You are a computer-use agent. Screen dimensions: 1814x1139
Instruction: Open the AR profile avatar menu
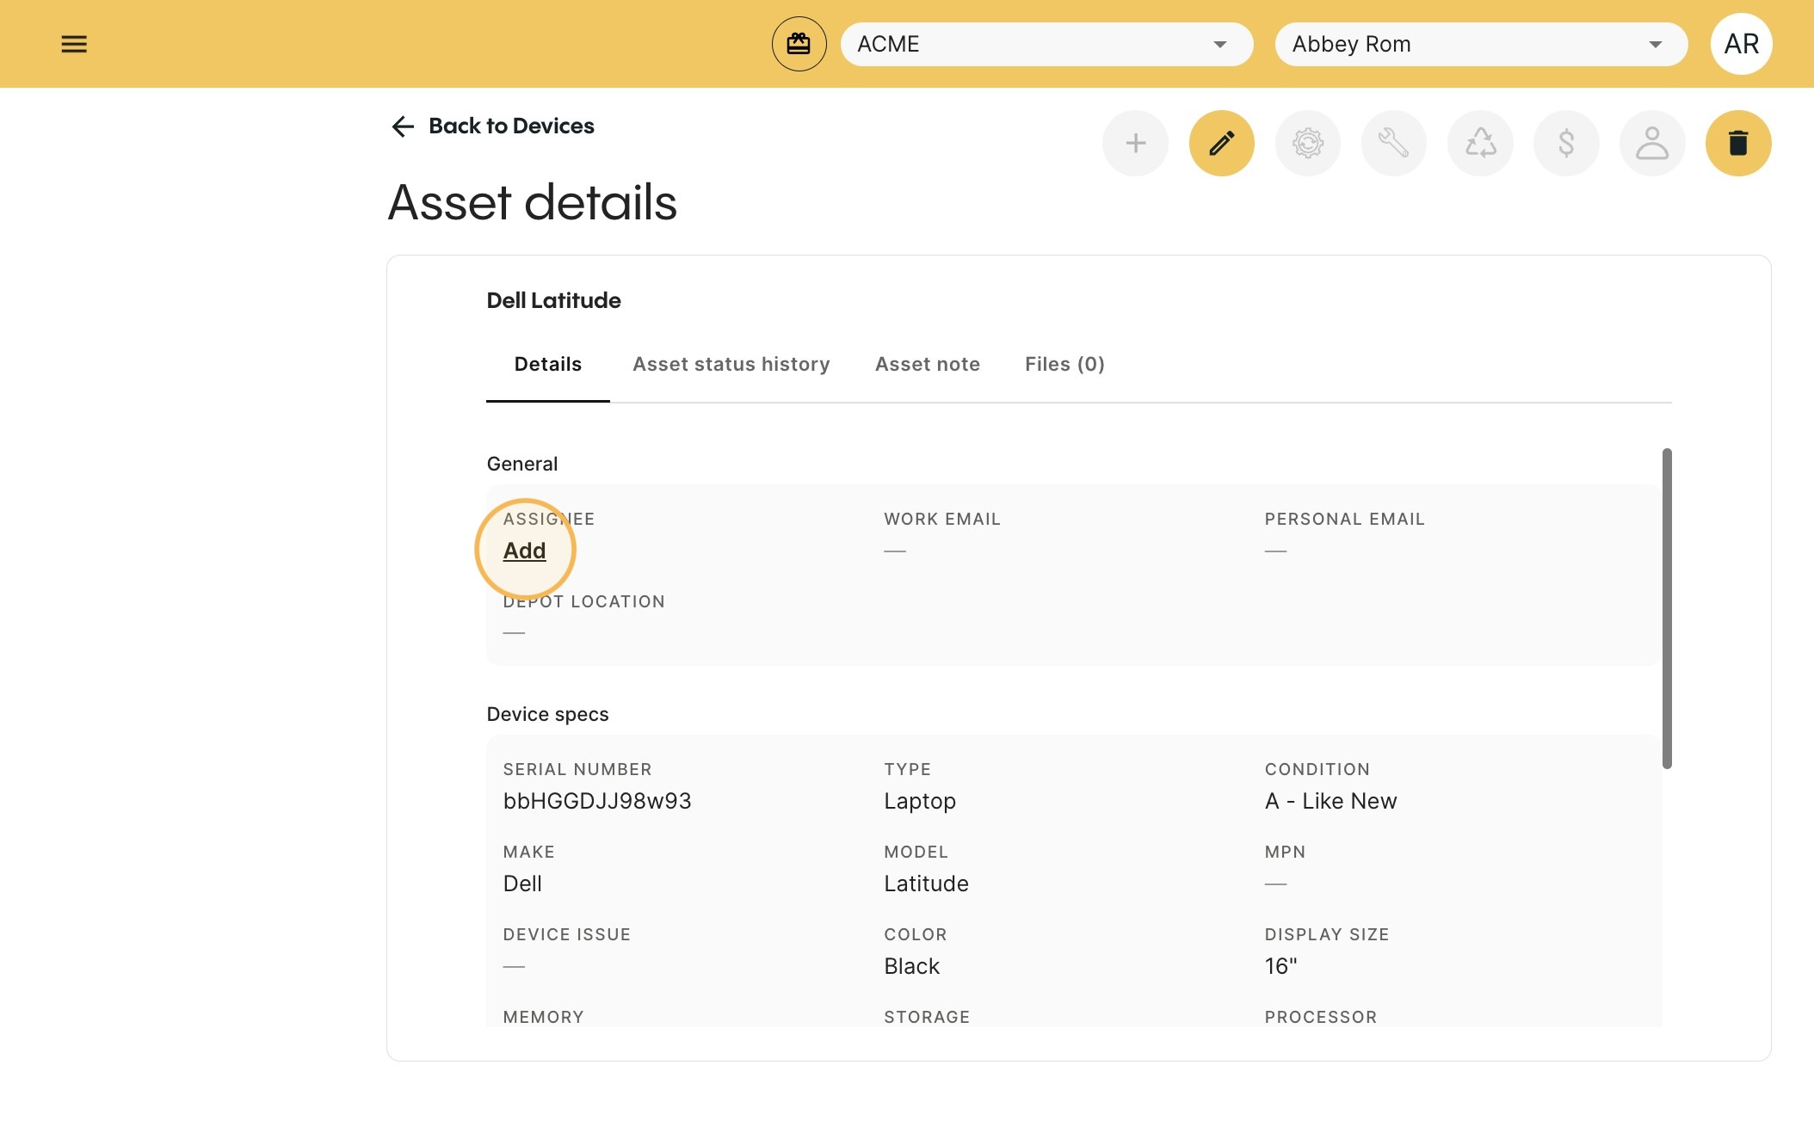pos(1741,44)
